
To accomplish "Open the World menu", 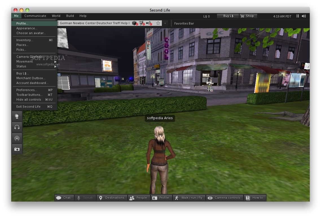I will pos(56,16).
